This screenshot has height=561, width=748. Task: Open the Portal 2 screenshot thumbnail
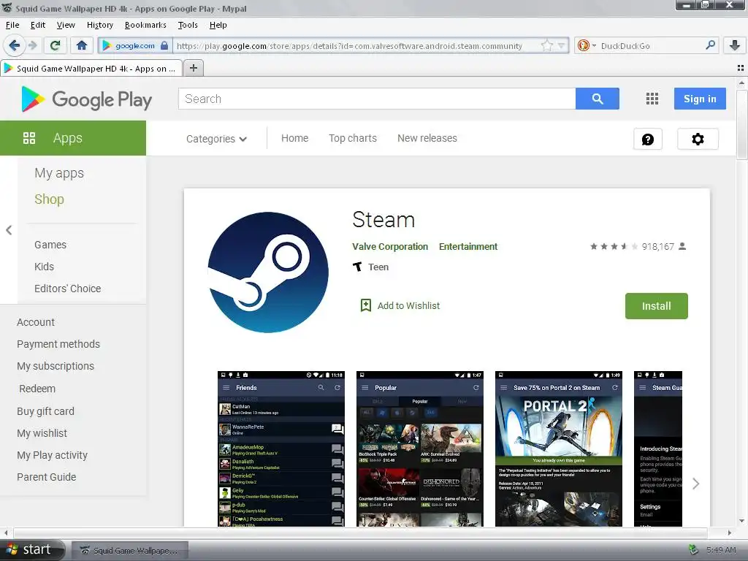point(559,449)
